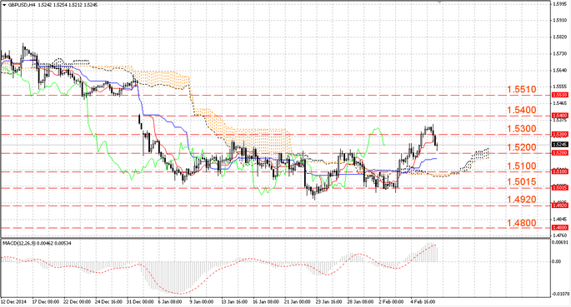Click the large orange 1.5400 level label
The width and height of the screenshot is (571, 307).
coord(522,110)
